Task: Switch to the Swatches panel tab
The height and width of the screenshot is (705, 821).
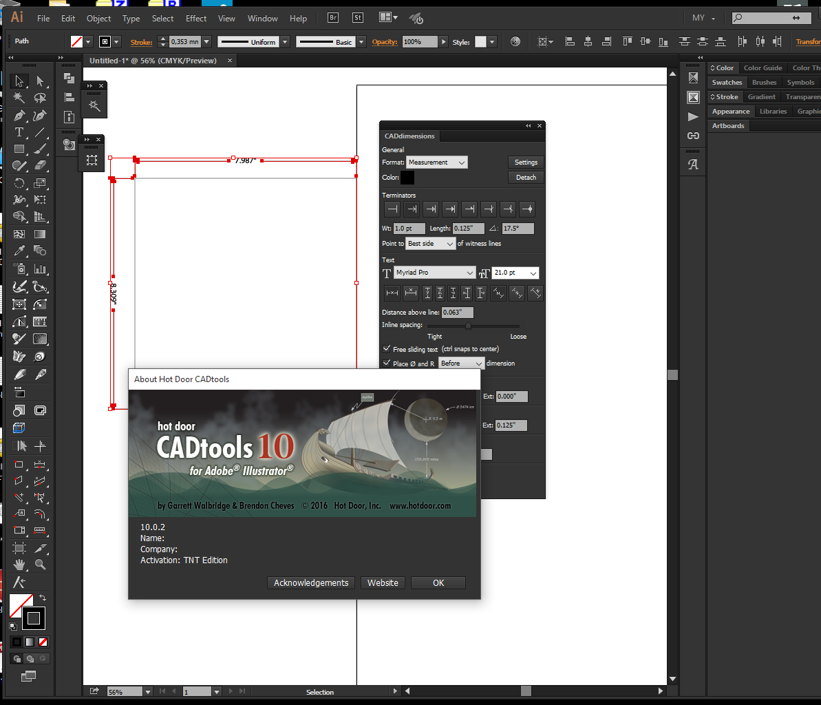Action: [x=727, y=83]
